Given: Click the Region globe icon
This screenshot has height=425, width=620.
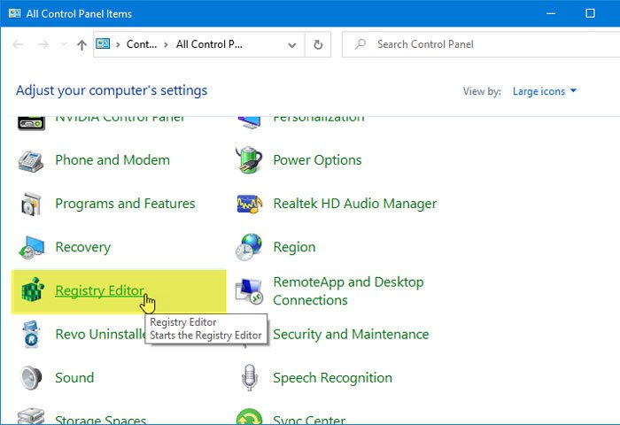Looking at the screenshot, I should 250,248.
